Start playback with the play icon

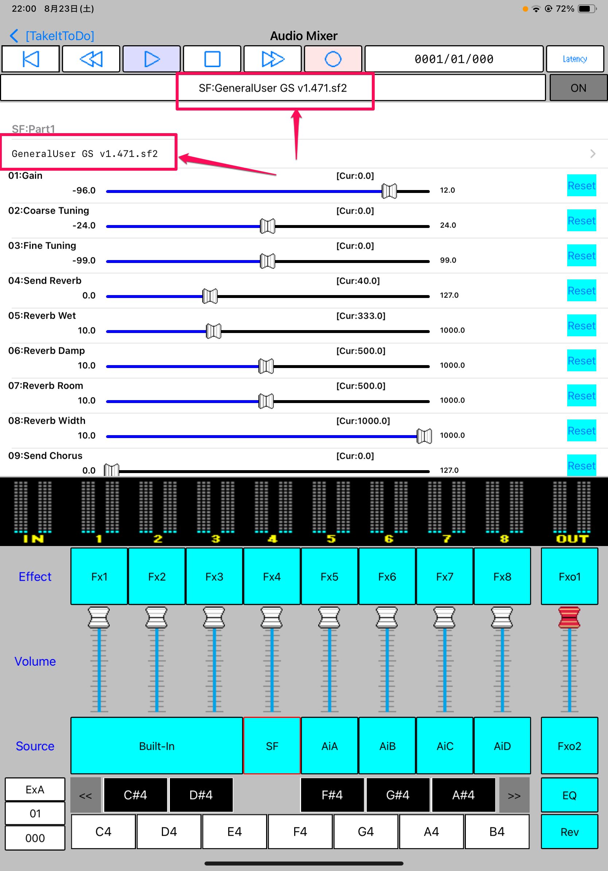tap(152, 59)
